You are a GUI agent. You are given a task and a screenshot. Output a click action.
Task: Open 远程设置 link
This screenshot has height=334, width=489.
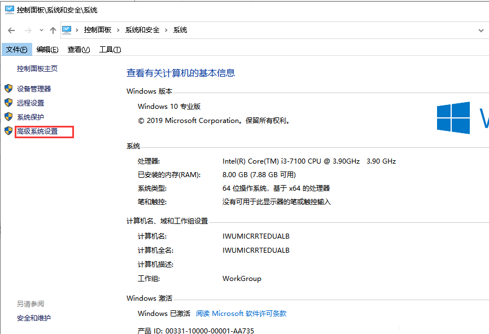point(30,103)
